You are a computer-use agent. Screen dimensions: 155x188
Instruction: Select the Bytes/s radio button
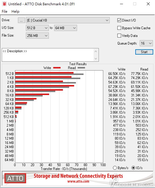115,168
